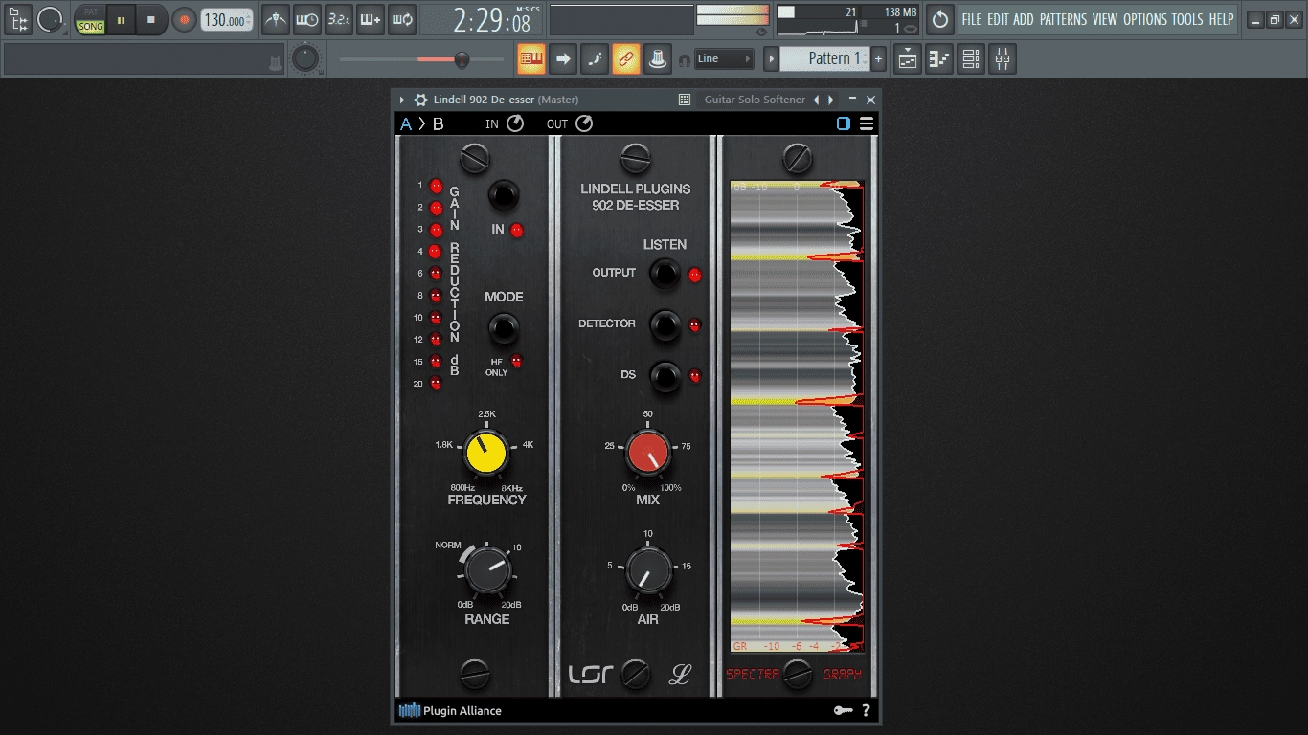Open the Piano roll view icon

click(x=939, y=59)
